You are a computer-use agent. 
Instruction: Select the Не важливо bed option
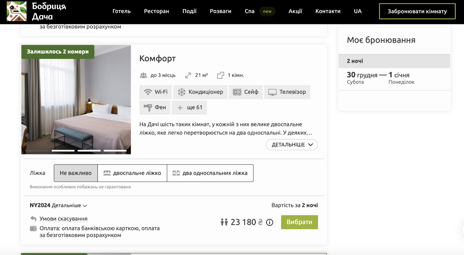click(76, 173)
